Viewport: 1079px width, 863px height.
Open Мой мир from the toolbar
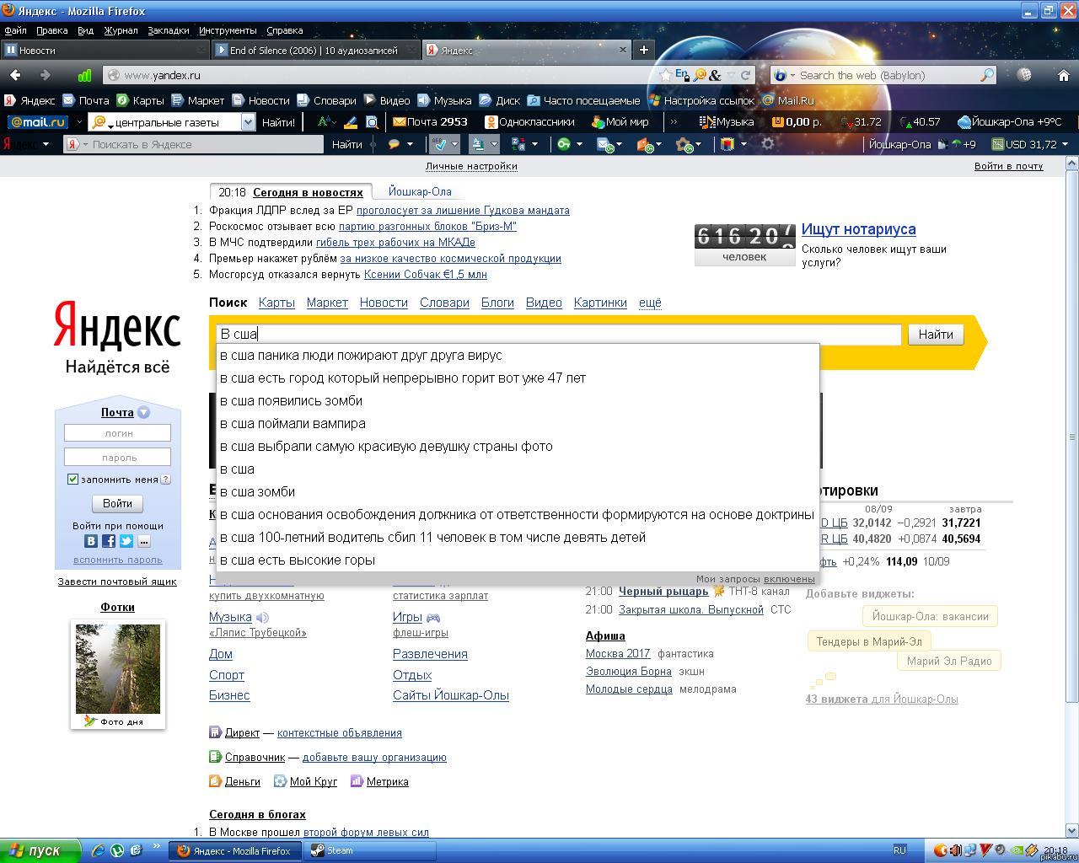click(x=620, y=121)
